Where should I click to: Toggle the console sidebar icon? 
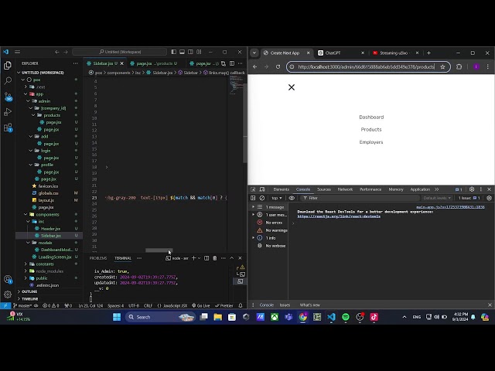(x=253, y=198)
